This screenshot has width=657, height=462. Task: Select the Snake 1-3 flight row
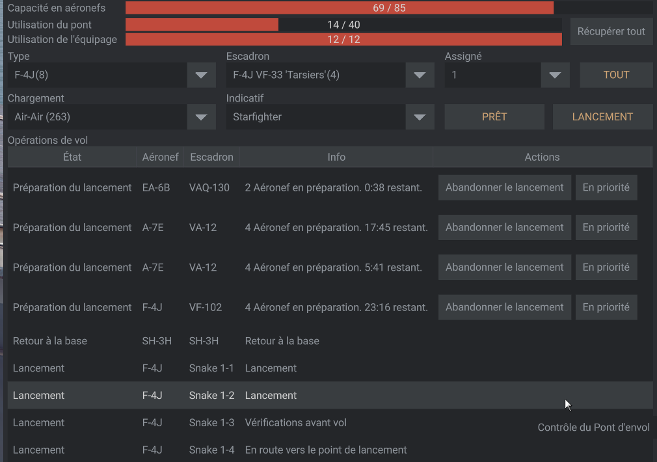coord(260,423)
